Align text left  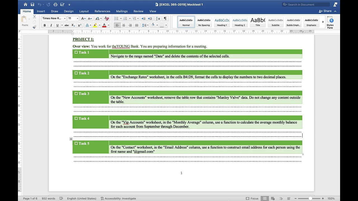coord(117,25)
